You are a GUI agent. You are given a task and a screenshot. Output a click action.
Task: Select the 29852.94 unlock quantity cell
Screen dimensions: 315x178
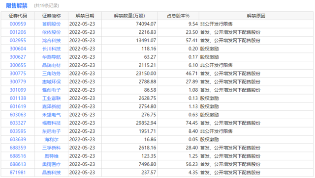point(129,123)
